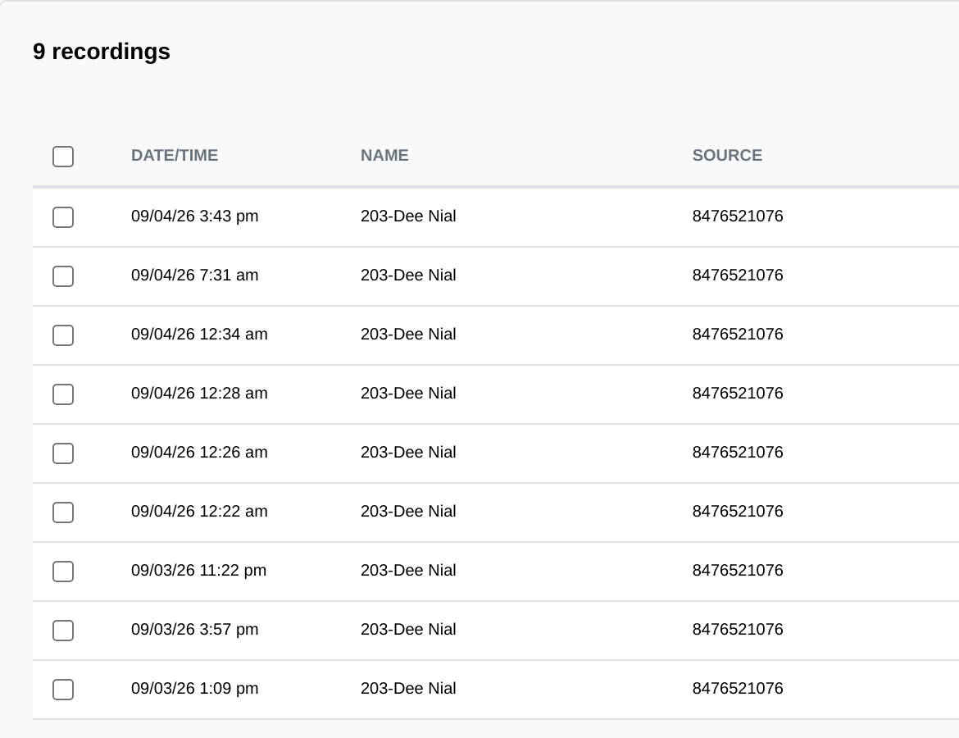959x738 pixels.
Task: Click source 8476521076 in 12:22 am row
Action: point(738,512)
